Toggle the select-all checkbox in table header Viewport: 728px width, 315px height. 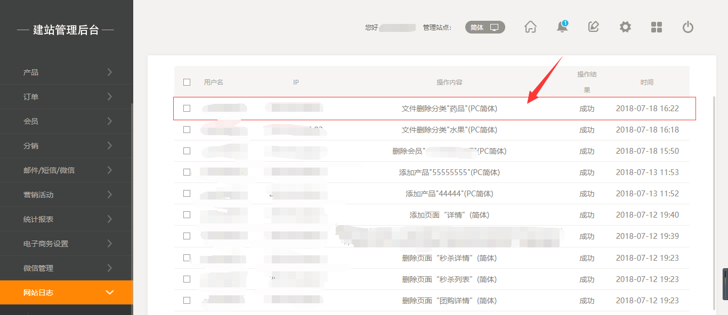coord(187,82)
